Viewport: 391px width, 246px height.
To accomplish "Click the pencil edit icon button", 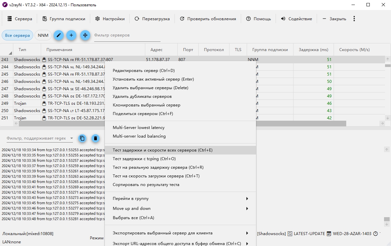I will [x=59, y=35].
